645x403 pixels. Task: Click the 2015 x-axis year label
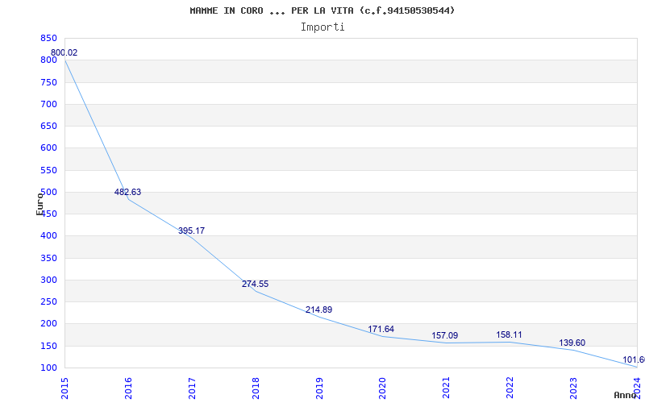point(64,388)
